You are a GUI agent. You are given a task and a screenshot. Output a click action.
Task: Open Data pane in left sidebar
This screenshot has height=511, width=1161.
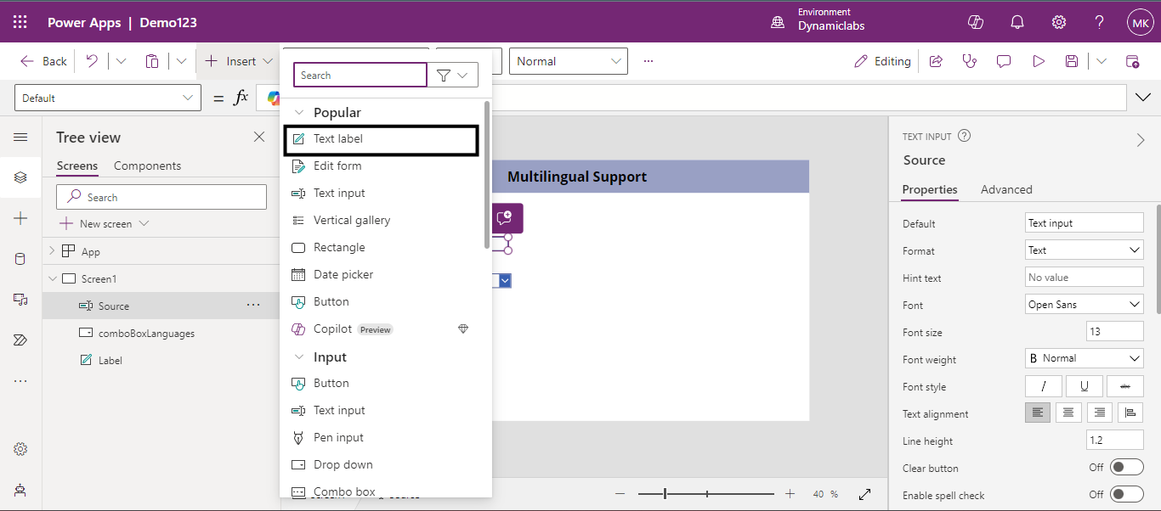(x=20, y=259)
